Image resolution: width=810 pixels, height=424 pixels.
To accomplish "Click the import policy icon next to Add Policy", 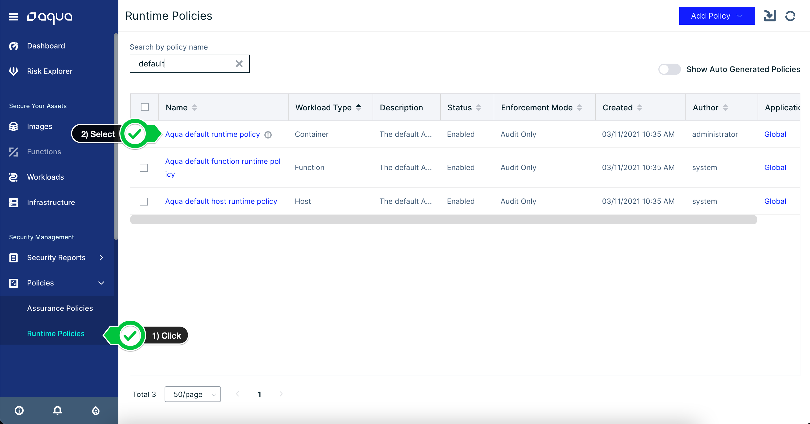I will click(770, 16).
